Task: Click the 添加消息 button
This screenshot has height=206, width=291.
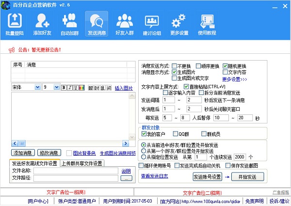Action: [23, 153]
